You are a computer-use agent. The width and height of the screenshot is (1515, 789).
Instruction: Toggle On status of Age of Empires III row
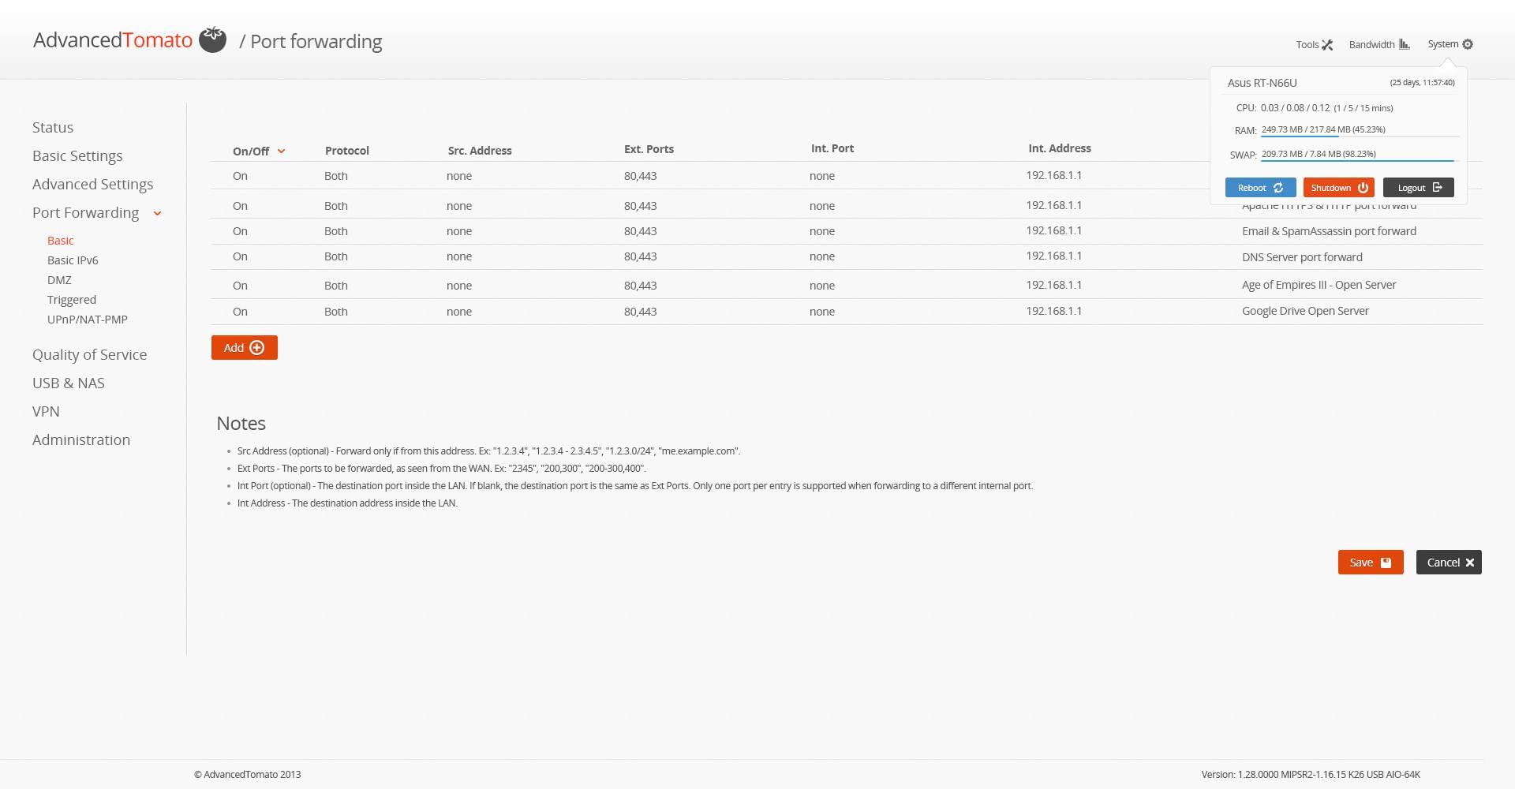coord(240,286)
